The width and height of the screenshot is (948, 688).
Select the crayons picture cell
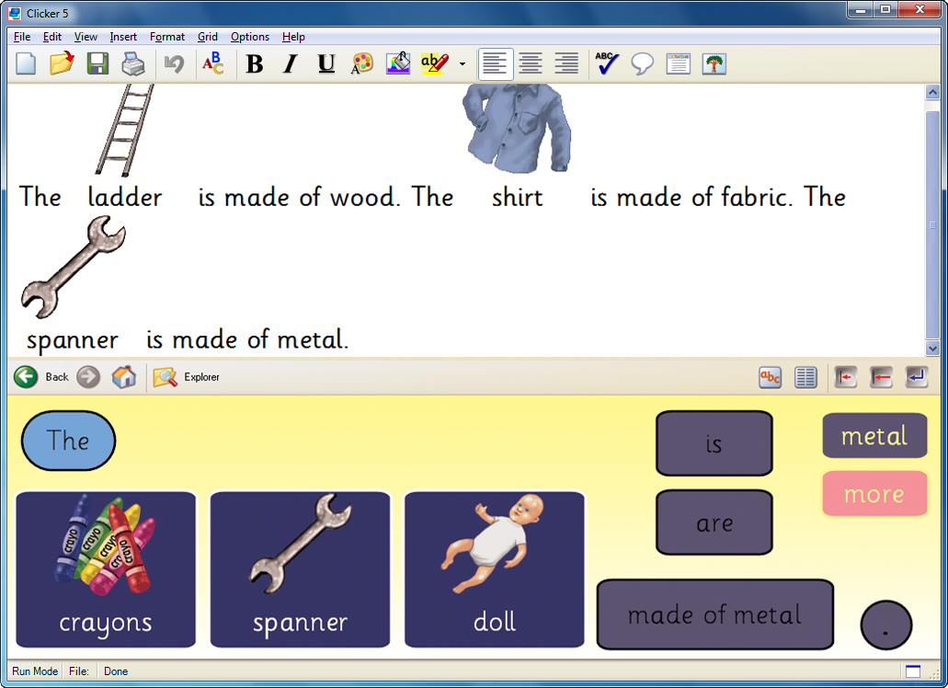(106, 569)
